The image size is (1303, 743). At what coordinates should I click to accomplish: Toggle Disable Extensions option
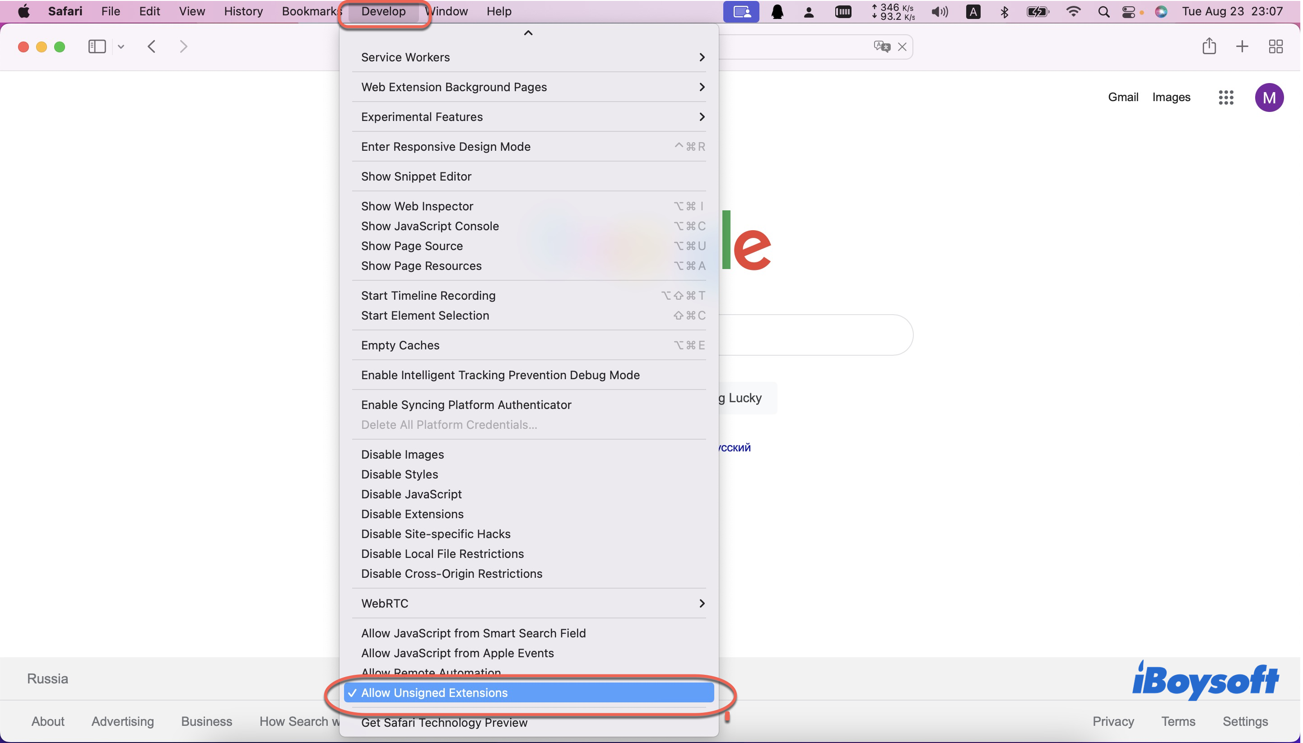(x=412, y=514)
